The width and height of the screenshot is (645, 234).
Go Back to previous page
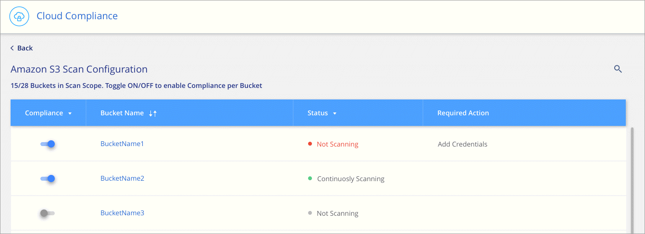tap(22, 48)
